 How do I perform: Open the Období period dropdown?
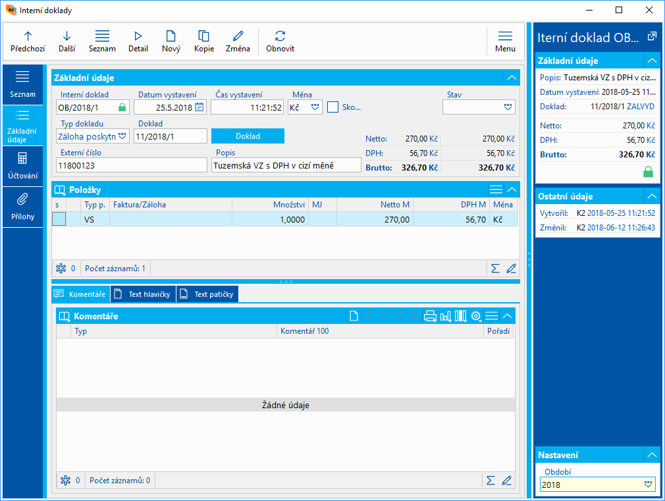click(648, 485)
